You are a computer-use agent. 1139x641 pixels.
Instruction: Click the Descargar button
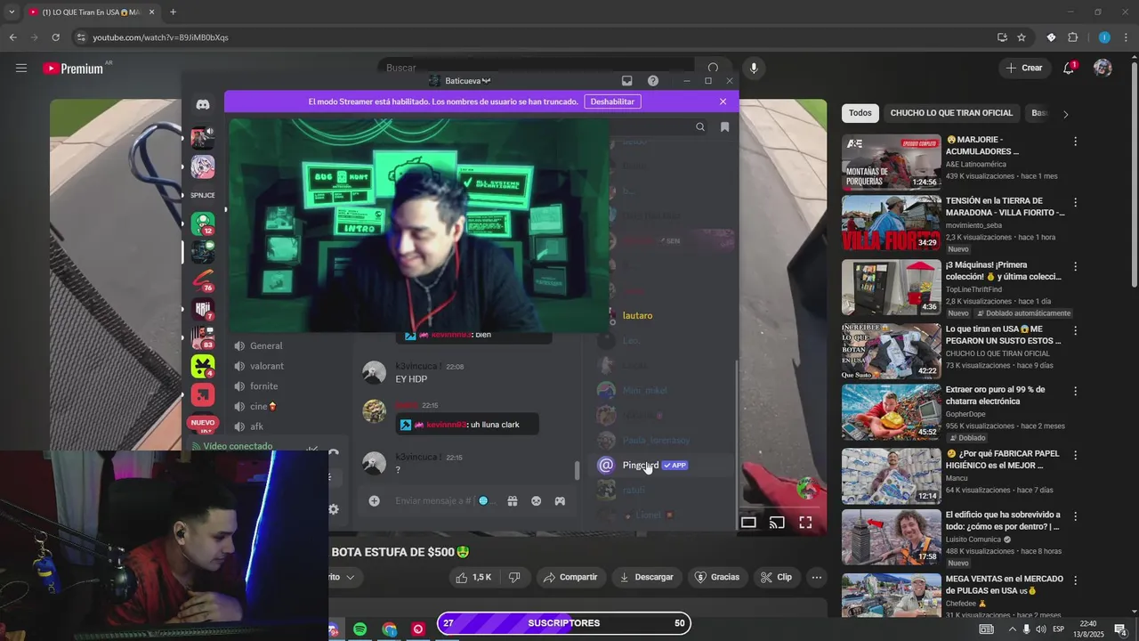(647, 577)
